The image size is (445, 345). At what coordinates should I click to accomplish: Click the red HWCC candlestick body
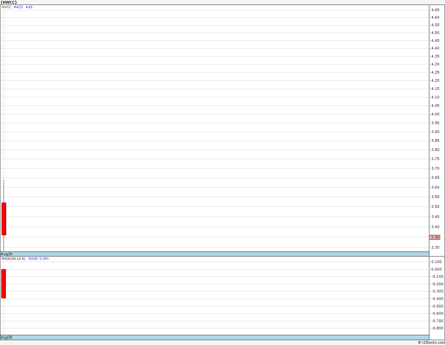point(4,219)
